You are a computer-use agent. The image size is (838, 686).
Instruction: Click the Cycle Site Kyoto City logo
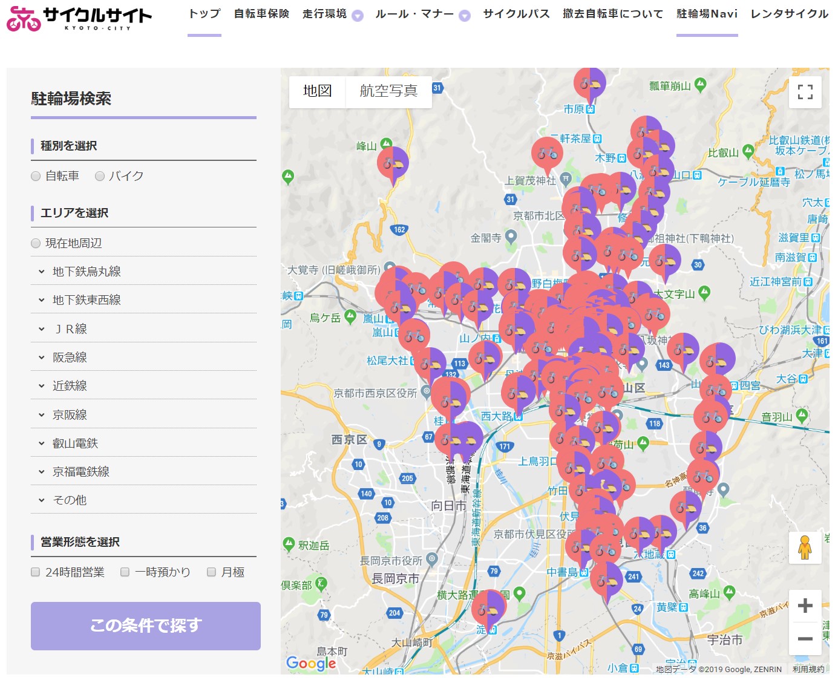pos(79,18)
